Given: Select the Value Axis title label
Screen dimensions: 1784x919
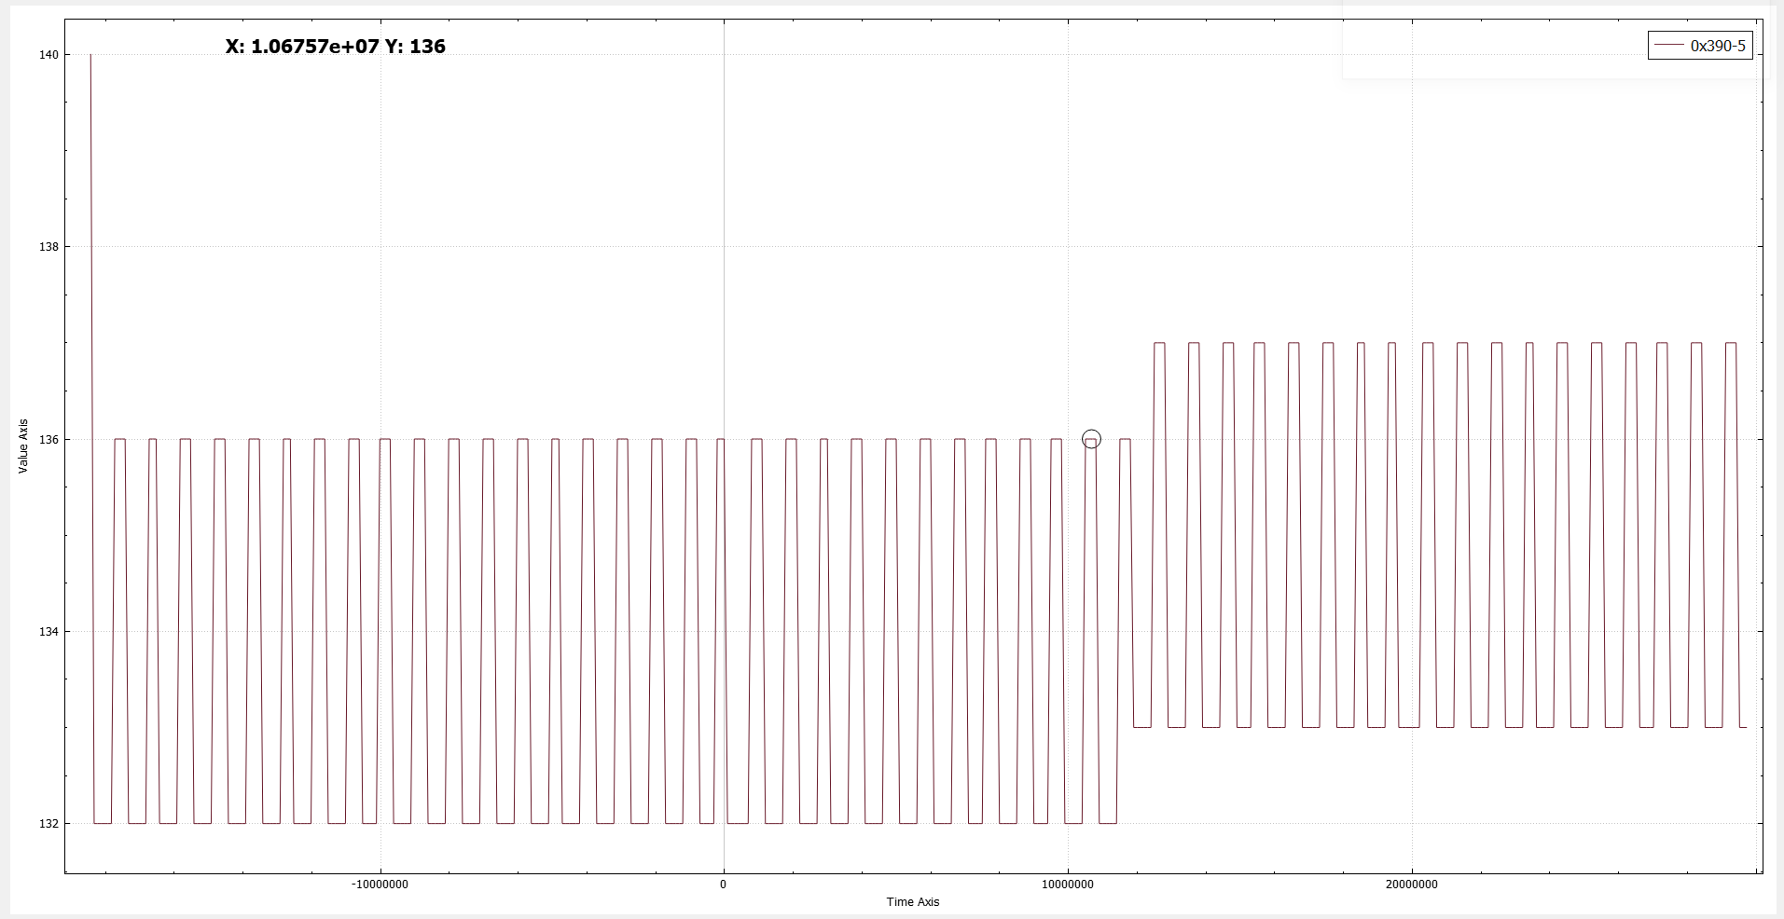Looking at the screenshot, I should point(23,446).
